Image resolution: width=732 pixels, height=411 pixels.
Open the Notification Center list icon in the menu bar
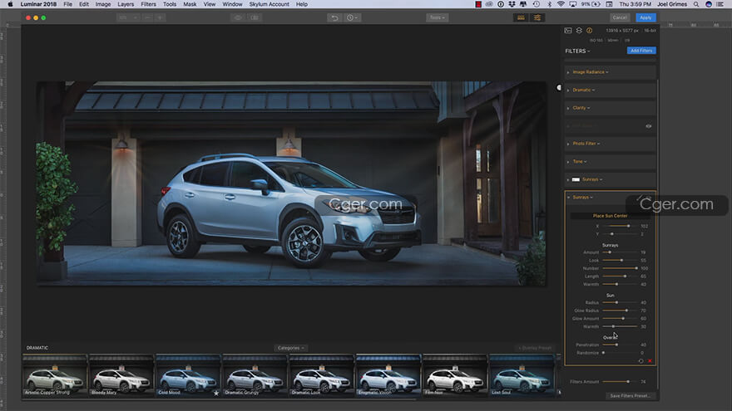click(720, 4)
